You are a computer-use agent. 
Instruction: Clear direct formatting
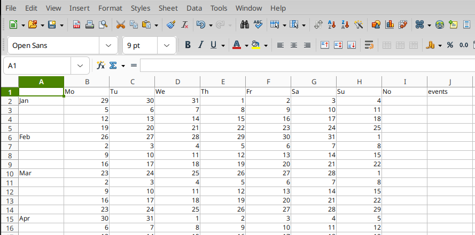[x=185, y=25]
